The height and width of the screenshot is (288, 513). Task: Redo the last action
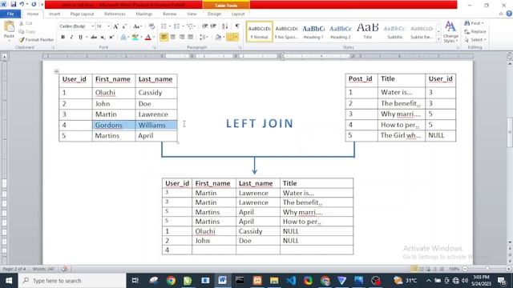click(34, 4)
